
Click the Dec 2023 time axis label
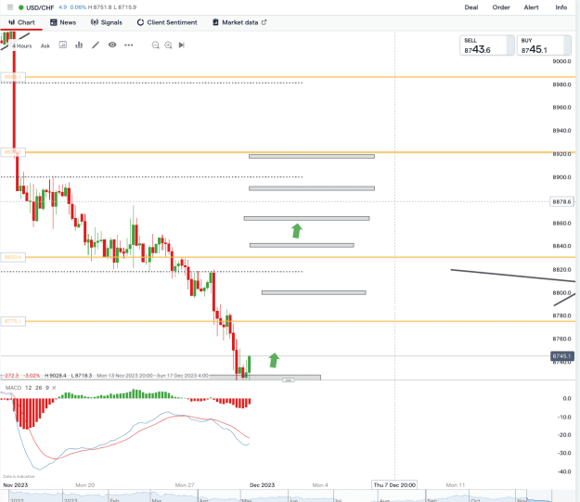tap(263, 485)
